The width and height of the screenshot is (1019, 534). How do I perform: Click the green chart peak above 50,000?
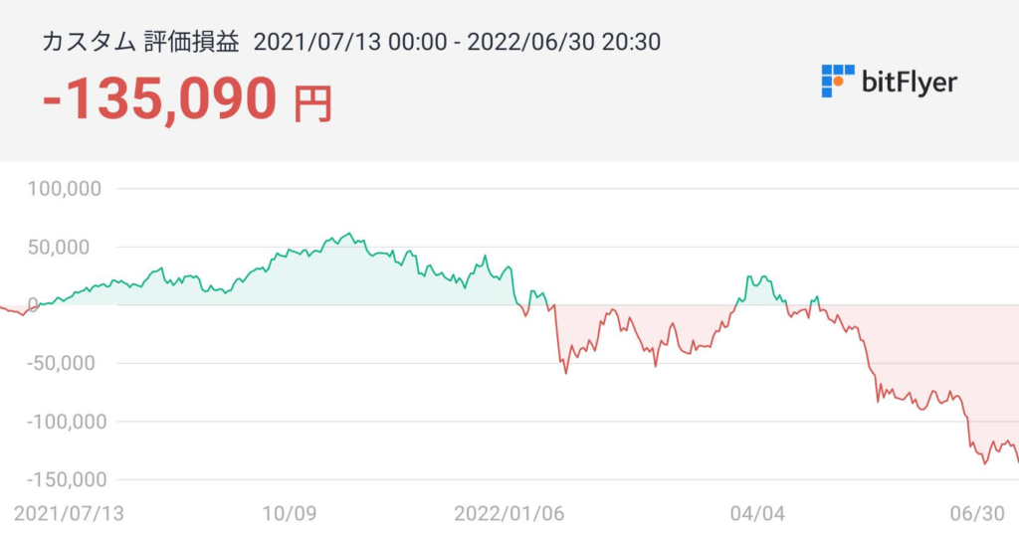pyautogui.click(x=347, y=236)
